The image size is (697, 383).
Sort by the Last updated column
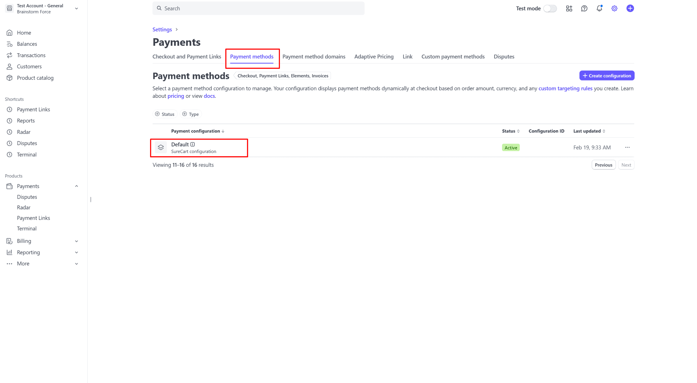point(589,131)
